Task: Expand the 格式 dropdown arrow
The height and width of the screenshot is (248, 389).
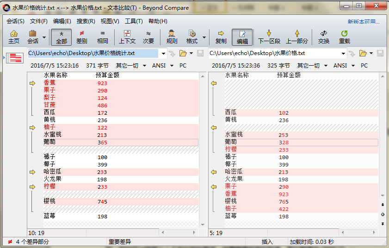Action: pyautogui.click(x=204, y=37)
